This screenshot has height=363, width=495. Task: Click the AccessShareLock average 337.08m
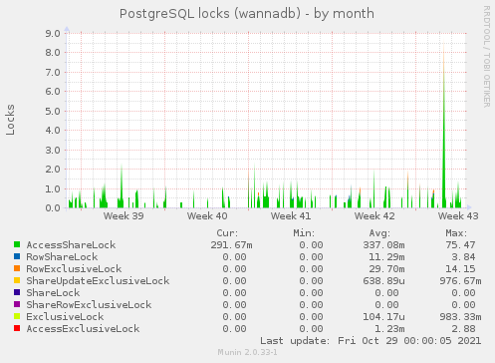pyautogui.click(x=383, y=245)
